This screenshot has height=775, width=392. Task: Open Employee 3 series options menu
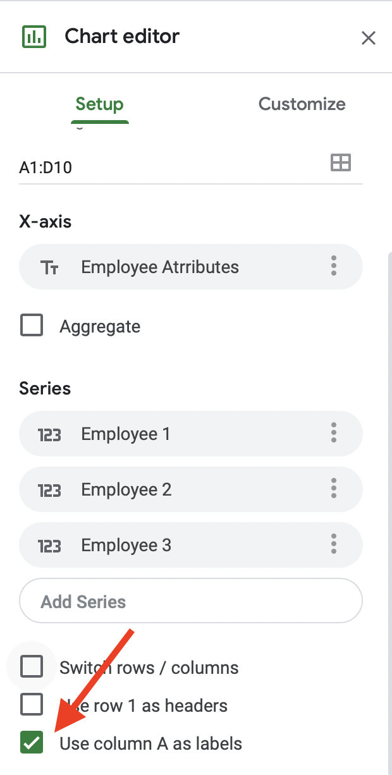(334, 544)
